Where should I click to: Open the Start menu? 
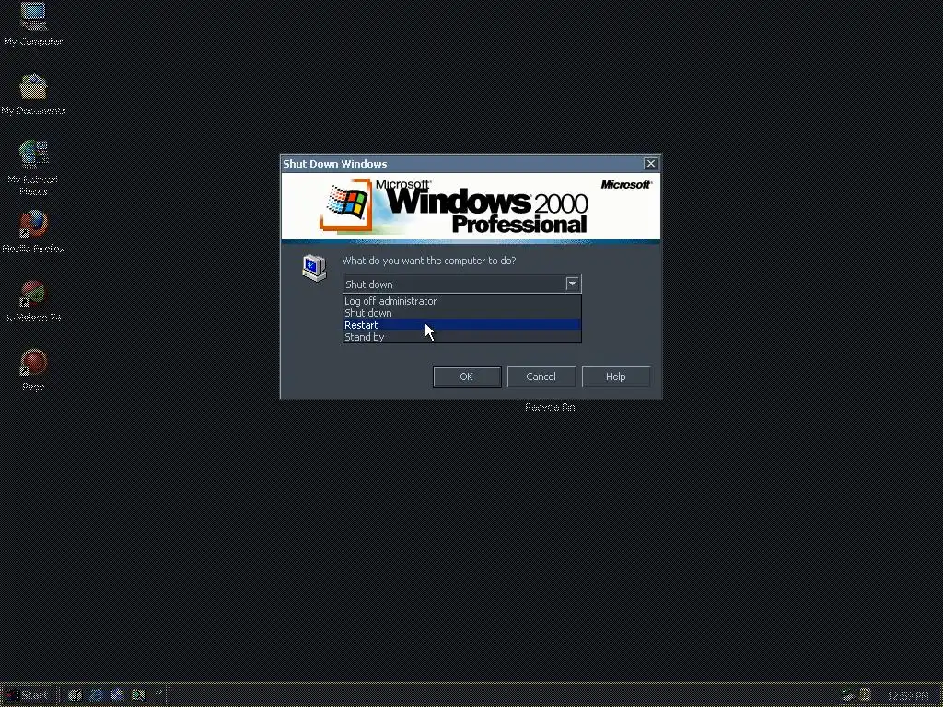tap(28, 695)
